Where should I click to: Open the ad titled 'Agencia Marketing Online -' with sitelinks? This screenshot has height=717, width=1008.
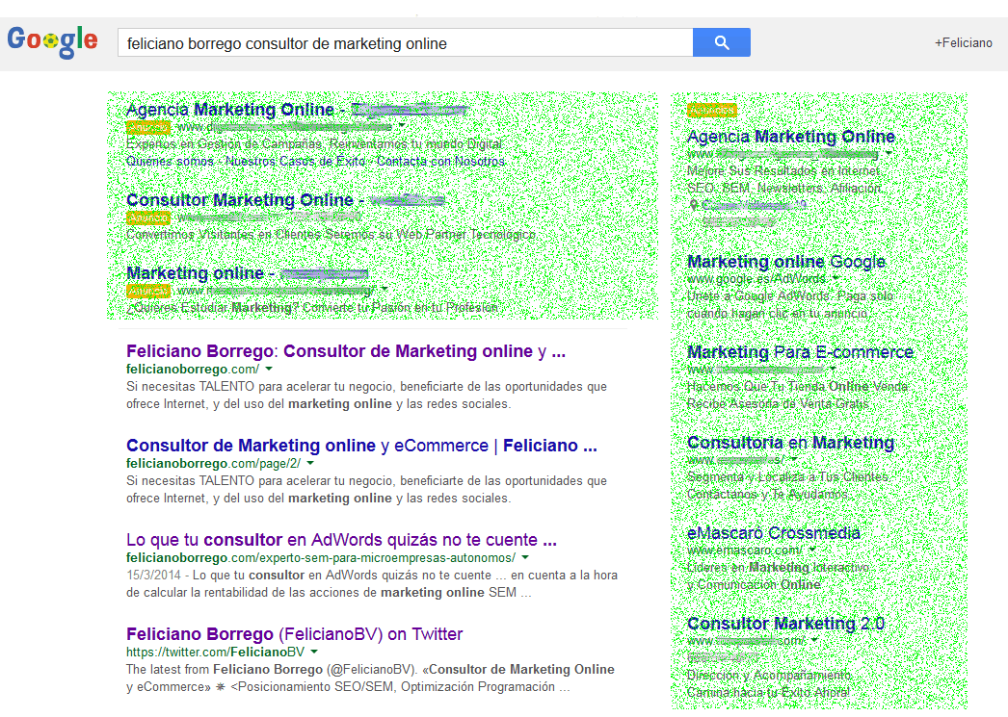(296, 110)
